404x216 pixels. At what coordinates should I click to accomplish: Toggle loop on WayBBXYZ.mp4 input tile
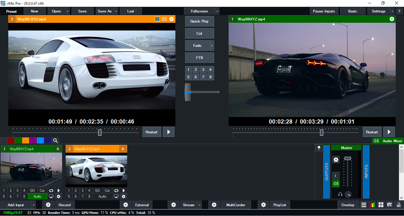coord(51,191)
